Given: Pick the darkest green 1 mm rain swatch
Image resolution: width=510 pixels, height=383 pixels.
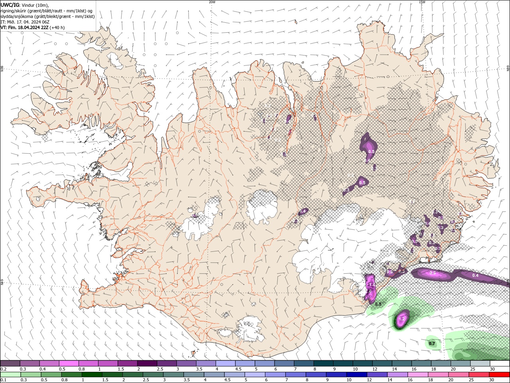Looking at the screenshot, I should pyautogui.click(x=92, y=375).
